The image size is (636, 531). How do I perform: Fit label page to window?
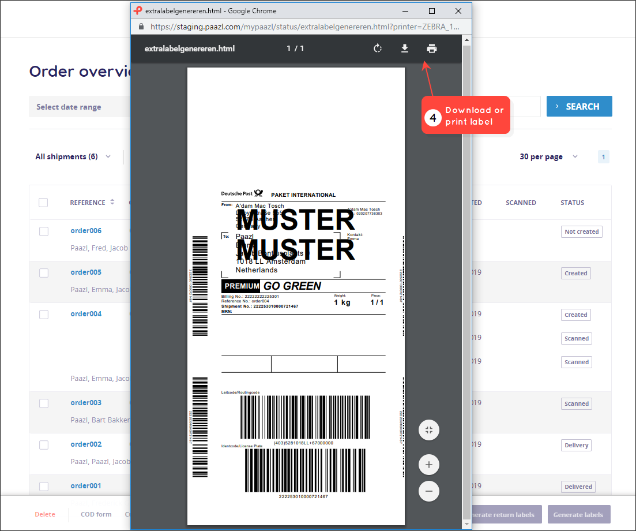point(429,430)
